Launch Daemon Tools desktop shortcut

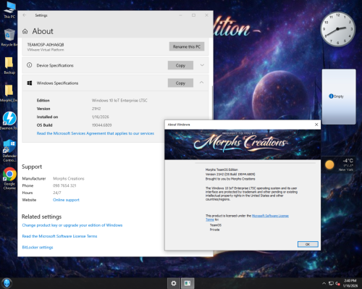[x=9, y=121]
